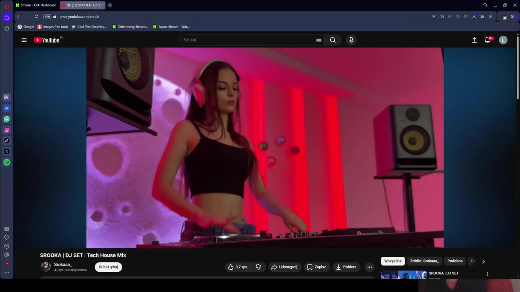Select the Podobne filter chip
Screen dimensions: 520x292
[x=455, y=261]
